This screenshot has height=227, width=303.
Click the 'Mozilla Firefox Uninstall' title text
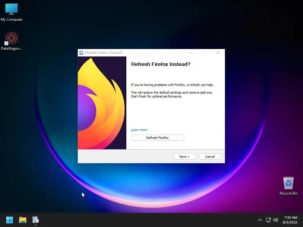(104, 53)
